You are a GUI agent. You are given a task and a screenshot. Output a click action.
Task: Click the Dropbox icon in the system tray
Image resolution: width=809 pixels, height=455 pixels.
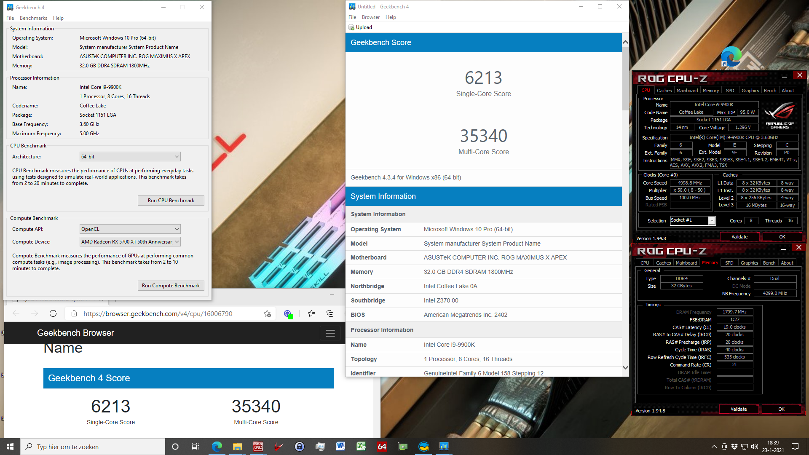tap(734, 447)
